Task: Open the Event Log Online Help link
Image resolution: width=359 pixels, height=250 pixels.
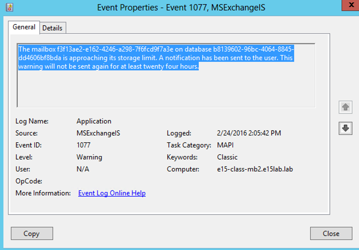Action: [x=112, y=193]
